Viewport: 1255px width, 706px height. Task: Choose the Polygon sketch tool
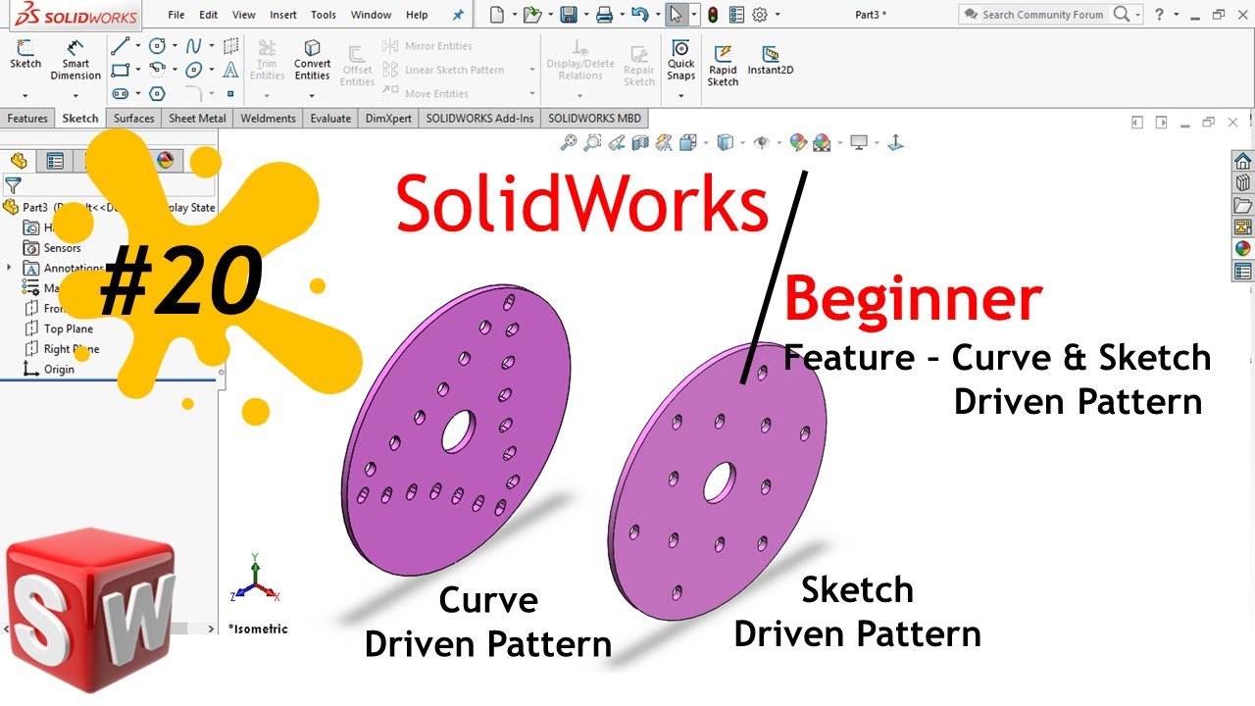point(157,93)
